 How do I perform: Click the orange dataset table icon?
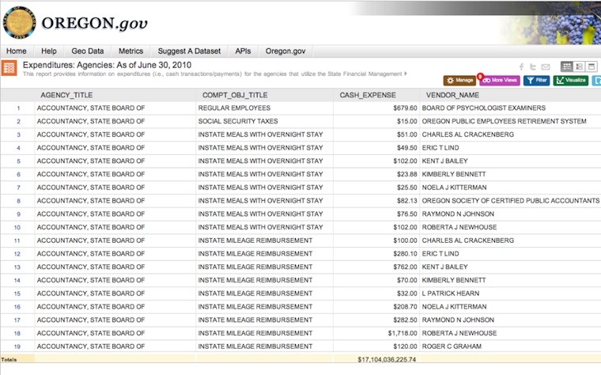coord(9,68)
